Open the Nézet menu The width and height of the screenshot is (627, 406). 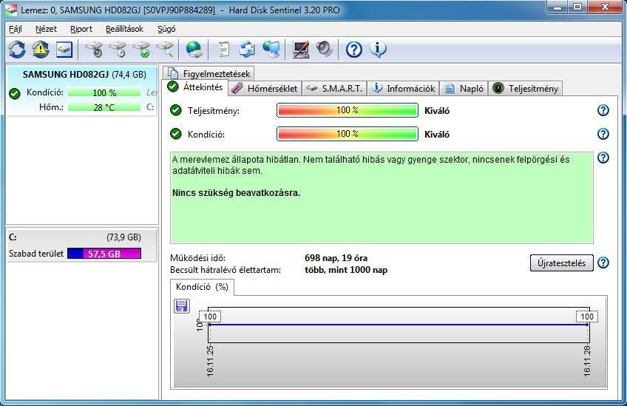point(46,29)
